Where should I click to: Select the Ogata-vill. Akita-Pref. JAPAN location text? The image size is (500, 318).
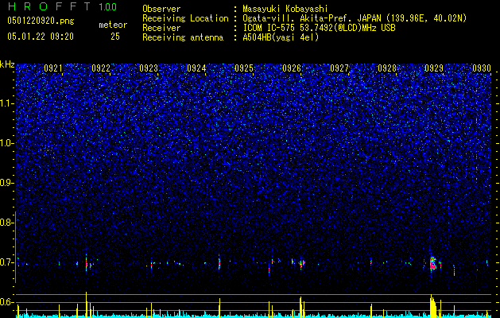tap(355, 18)
